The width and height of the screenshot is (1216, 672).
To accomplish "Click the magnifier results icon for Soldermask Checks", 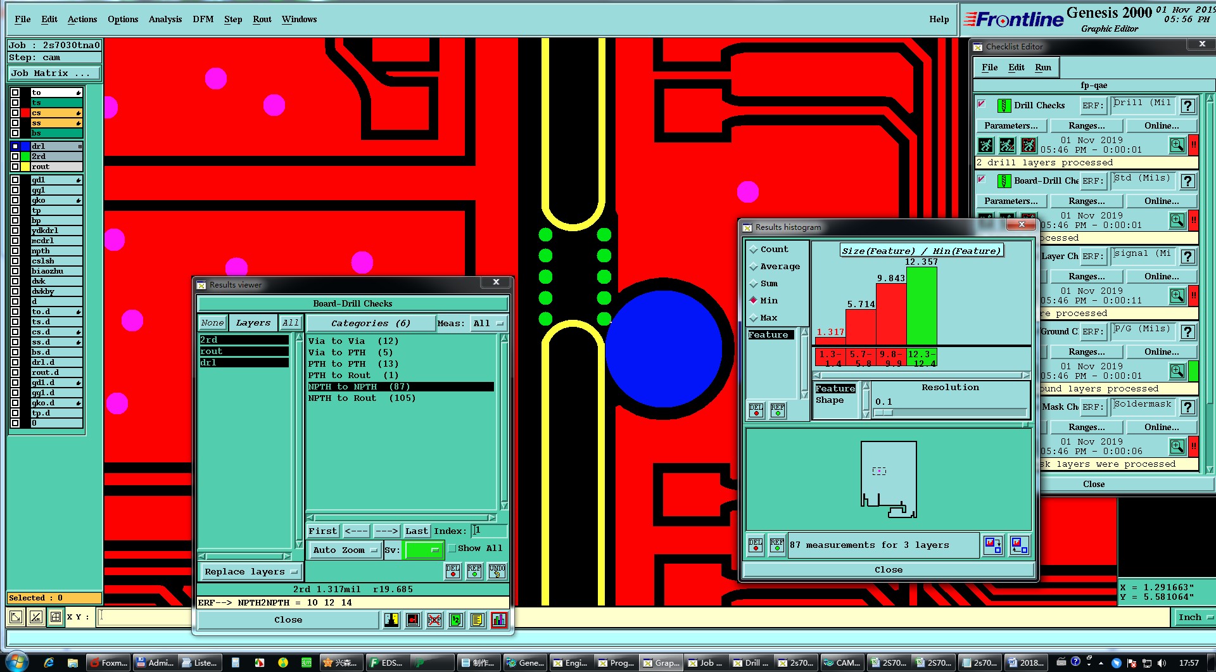I will [1177, 447].
